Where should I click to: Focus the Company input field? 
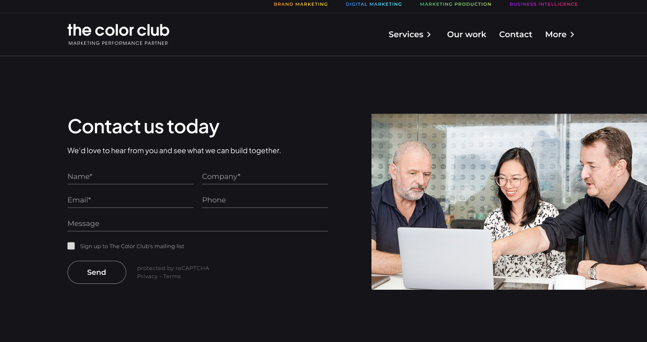click(x=265, y=176)
